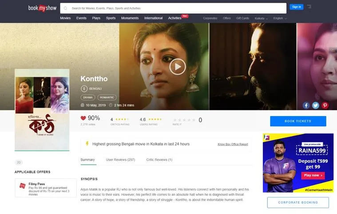Open the Activities menu
Screen dimensions: 337x214
click(x=175, y=18)
